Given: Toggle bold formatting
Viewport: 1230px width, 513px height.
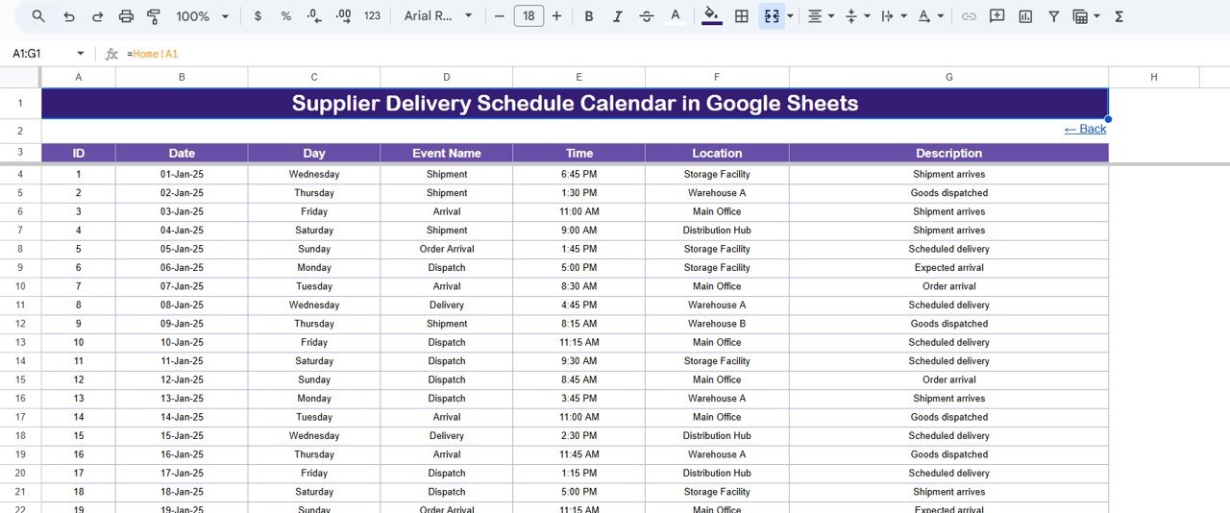Looking at the screenshot, I should [589, 16].
